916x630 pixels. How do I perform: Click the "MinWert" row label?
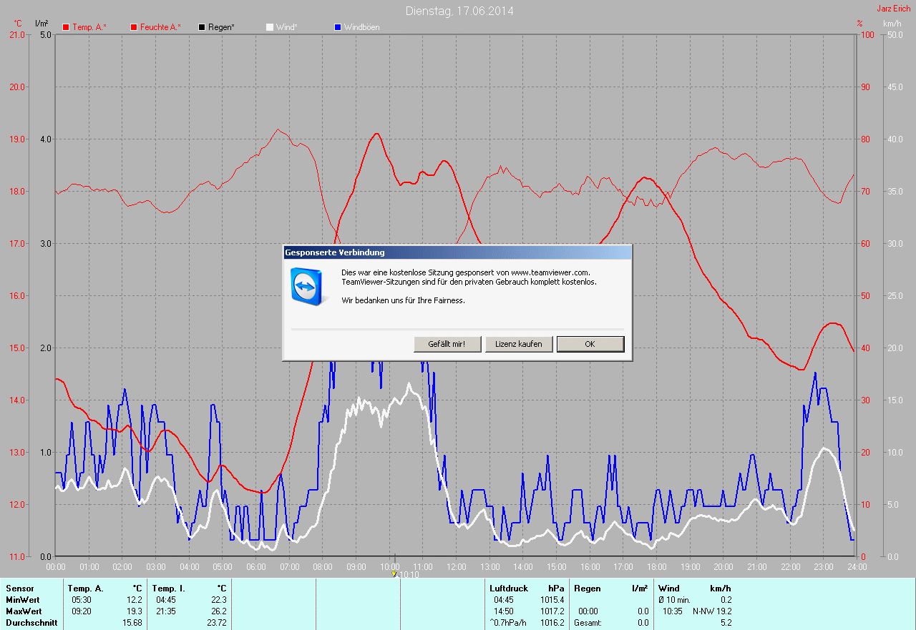[x=23, y=600]
